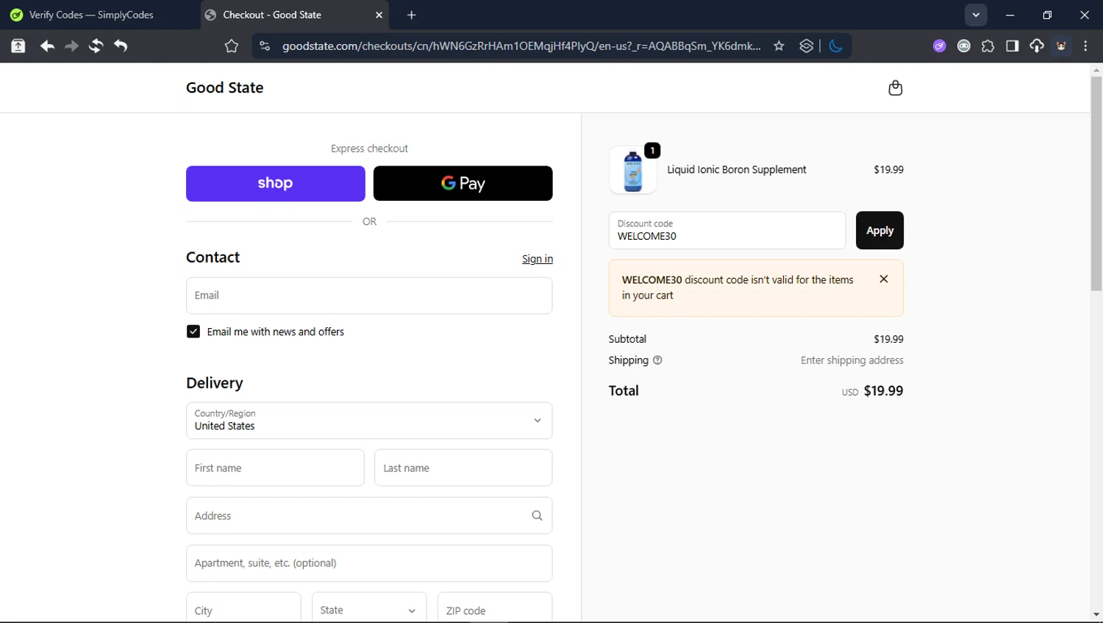Image resolution: width=1103 pixels, height=623 pixels.
Task: Focus the Email input field
Action: coord(369,296)
